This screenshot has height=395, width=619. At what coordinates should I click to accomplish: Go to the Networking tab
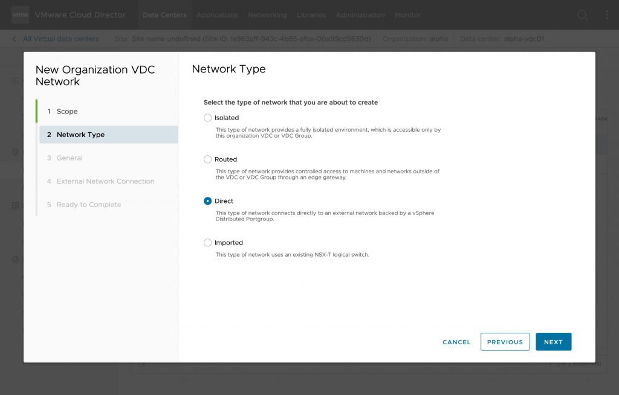pos(267,15)
